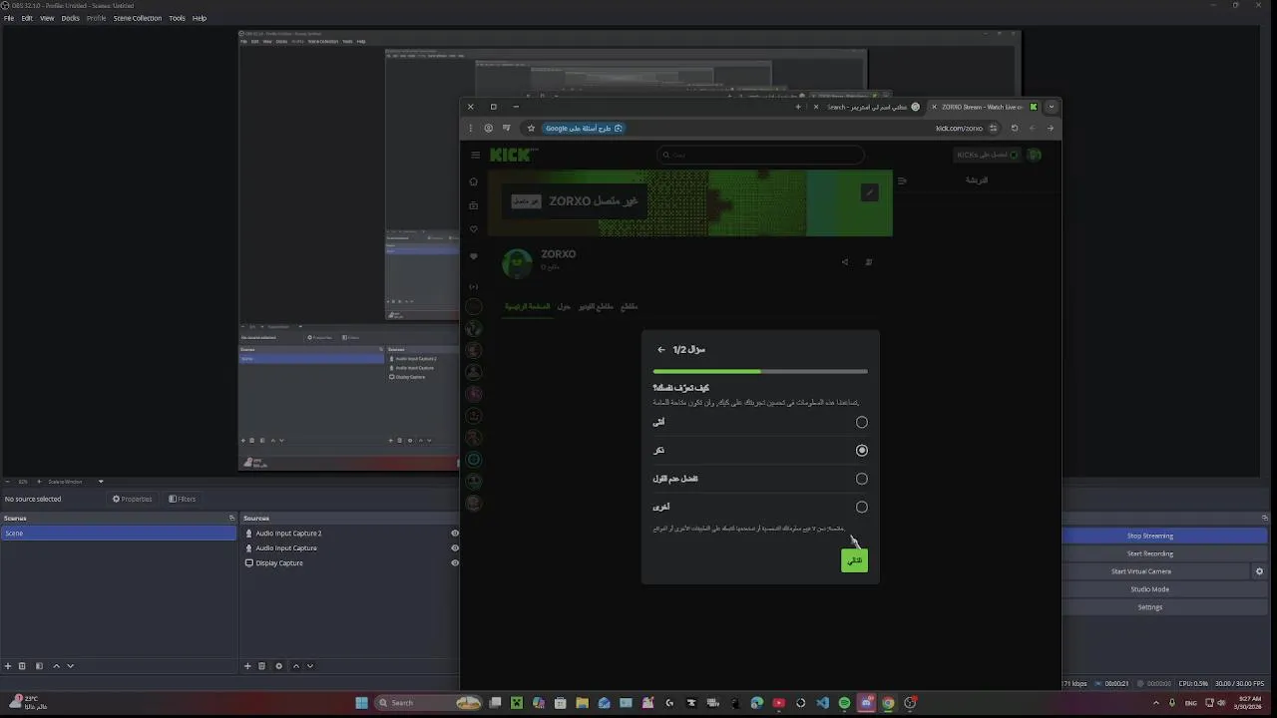Screen dimensions: 1277x718
Task: Open the Tools menu
Action: pyautogui.click(x=177, y=18)
